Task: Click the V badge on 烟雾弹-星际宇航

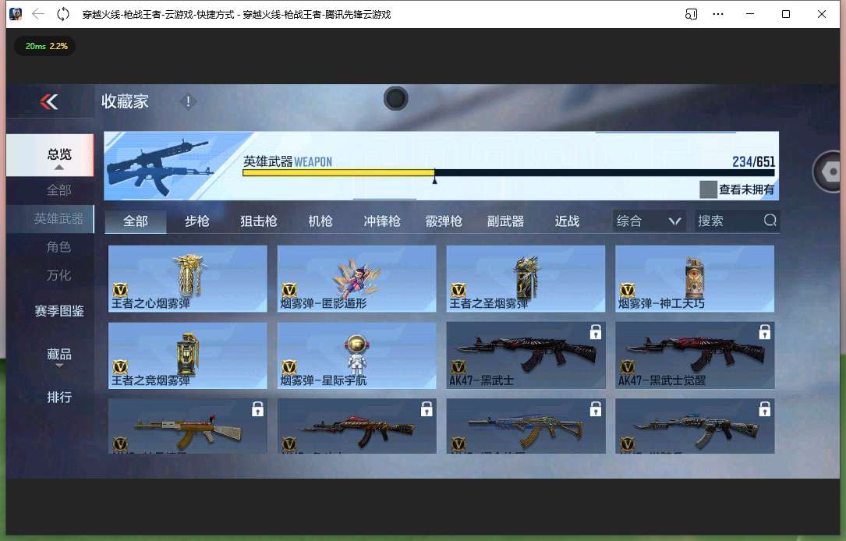Action: pyautogui.click(x=290, y=367)
